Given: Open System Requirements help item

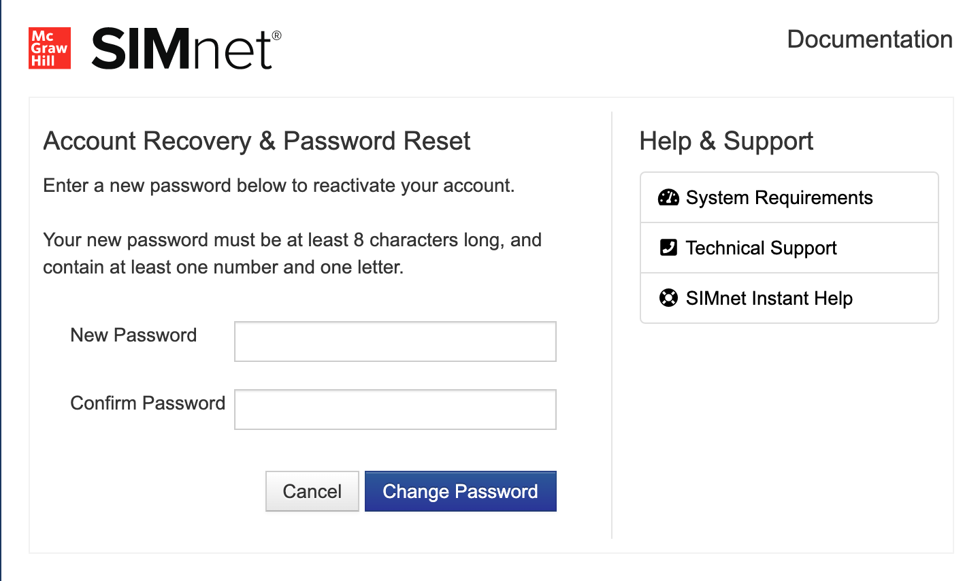Looking at the screenshot, I should click(789, 197).
